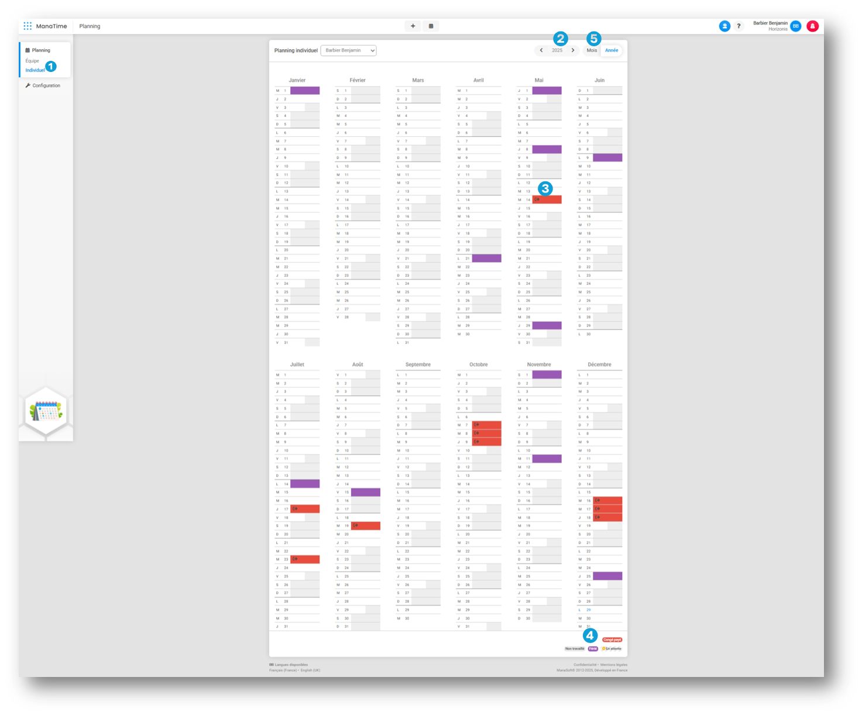This screenshot has width=862, height=715.
Task: Open the help question mark icon
Action: [x=739, y=26]
